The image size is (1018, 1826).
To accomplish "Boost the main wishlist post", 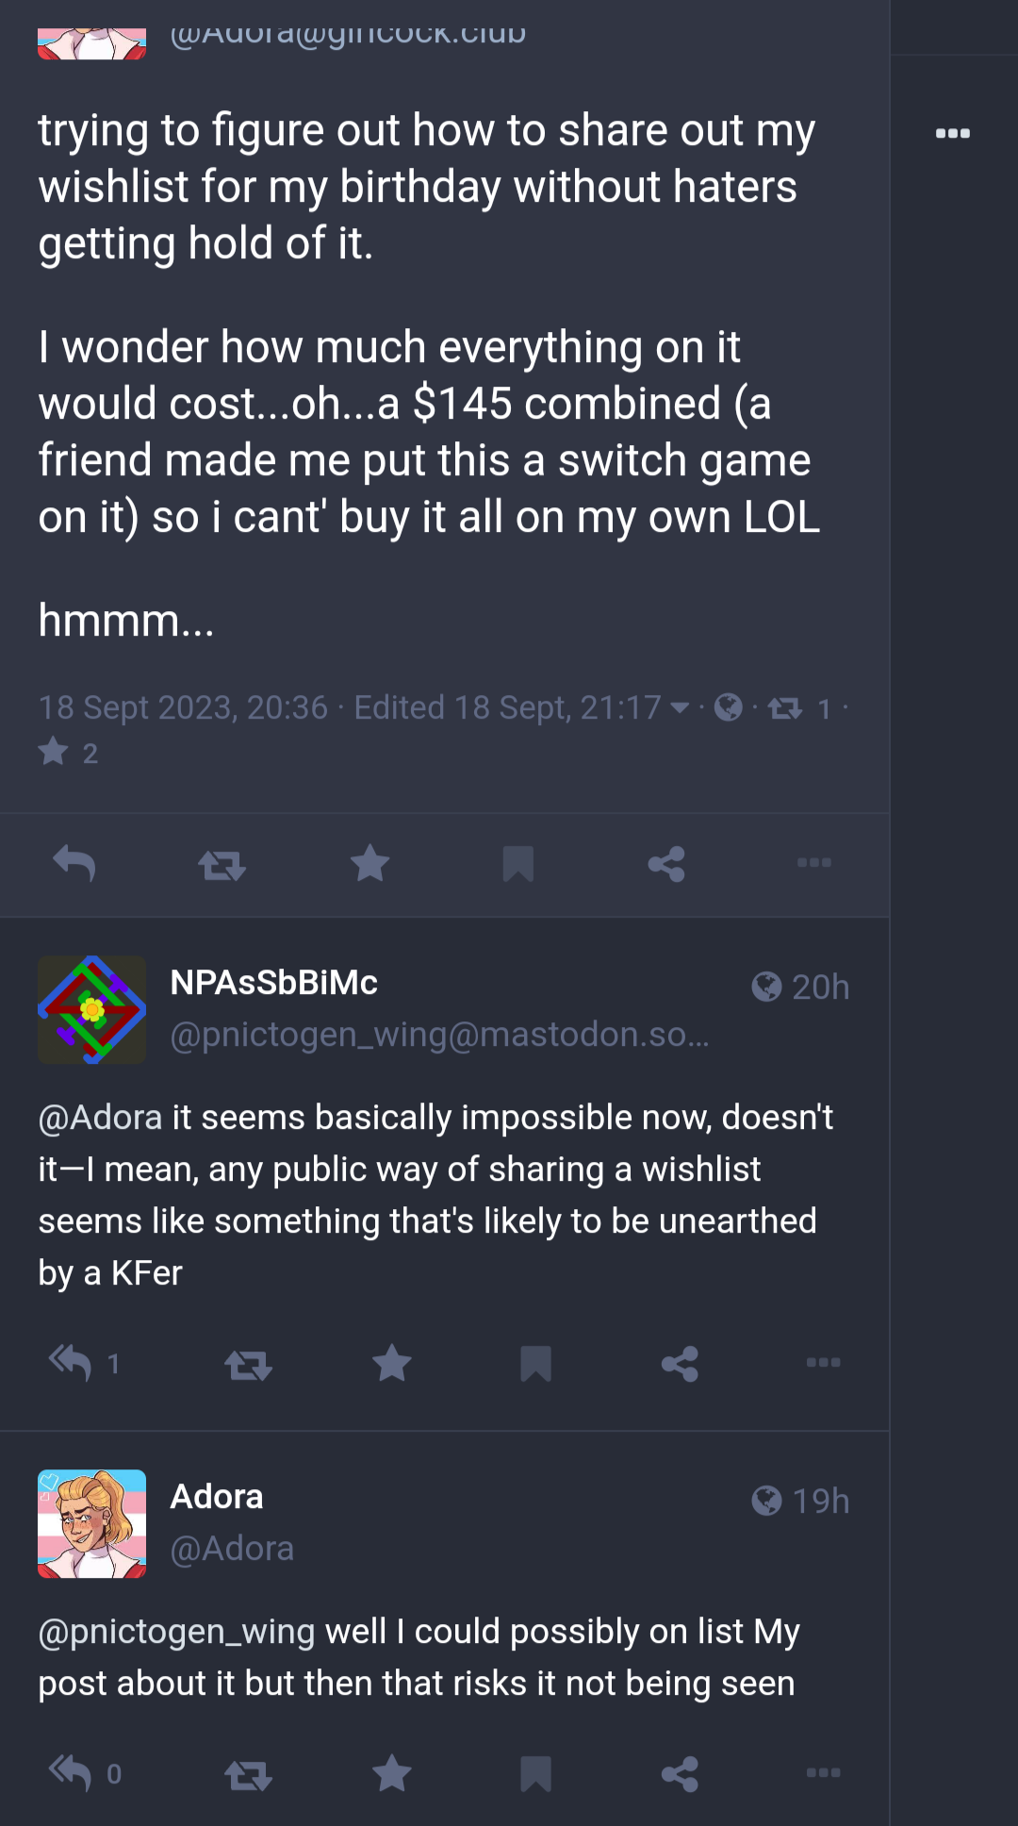I will point(222,864).
